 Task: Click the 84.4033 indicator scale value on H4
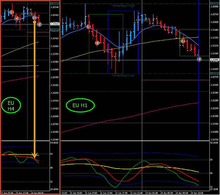click(x=54, y=143)
